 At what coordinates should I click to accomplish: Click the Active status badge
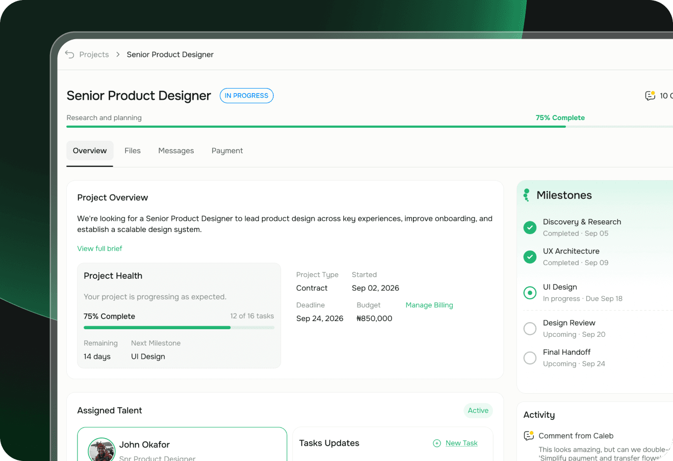point(478,411)
